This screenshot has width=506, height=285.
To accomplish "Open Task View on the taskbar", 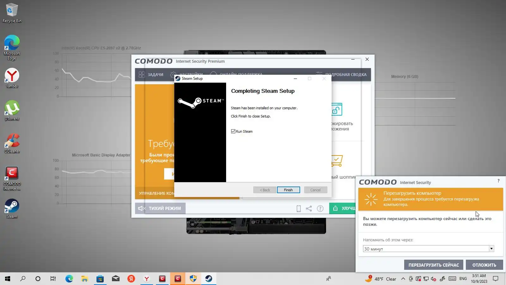I will coord(53,279).
